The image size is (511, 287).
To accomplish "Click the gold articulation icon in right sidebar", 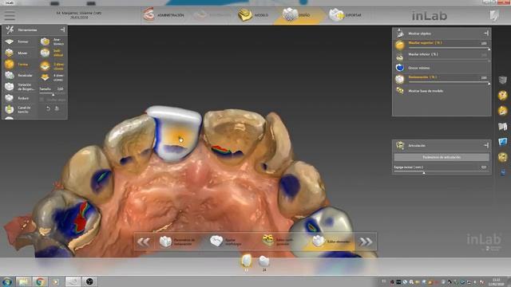I will 502,158.
